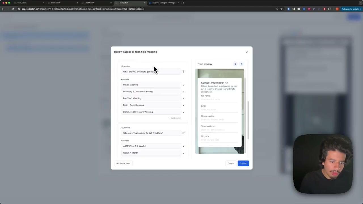Remove the Driveway & Concrete Cleaning answer
The image size is (363, 204).
coord(183,92)
